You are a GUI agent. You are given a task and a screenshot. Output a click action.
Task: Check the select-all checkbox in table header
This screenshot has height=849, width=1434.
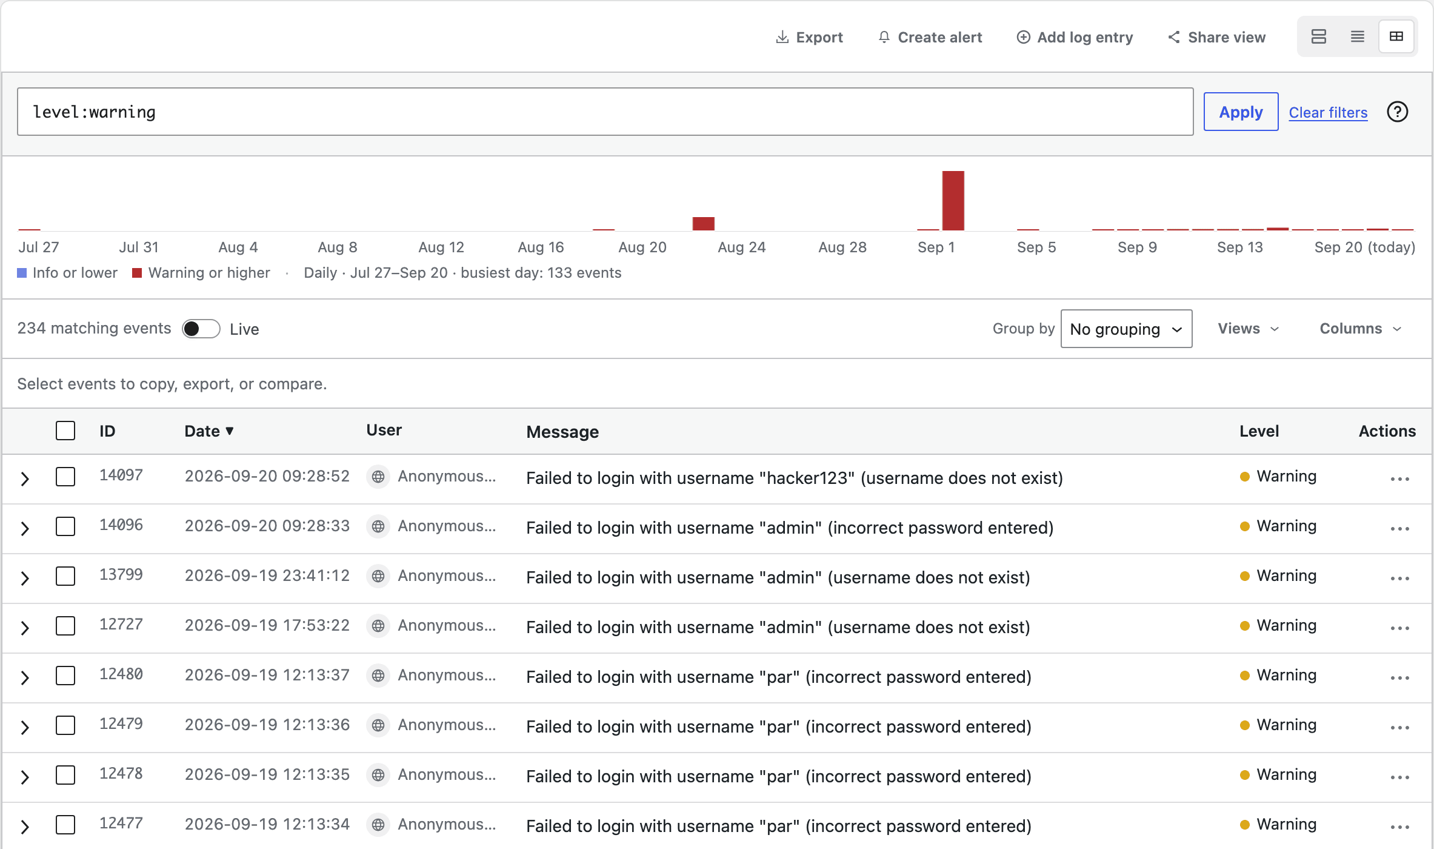click(x=65, y=431)
